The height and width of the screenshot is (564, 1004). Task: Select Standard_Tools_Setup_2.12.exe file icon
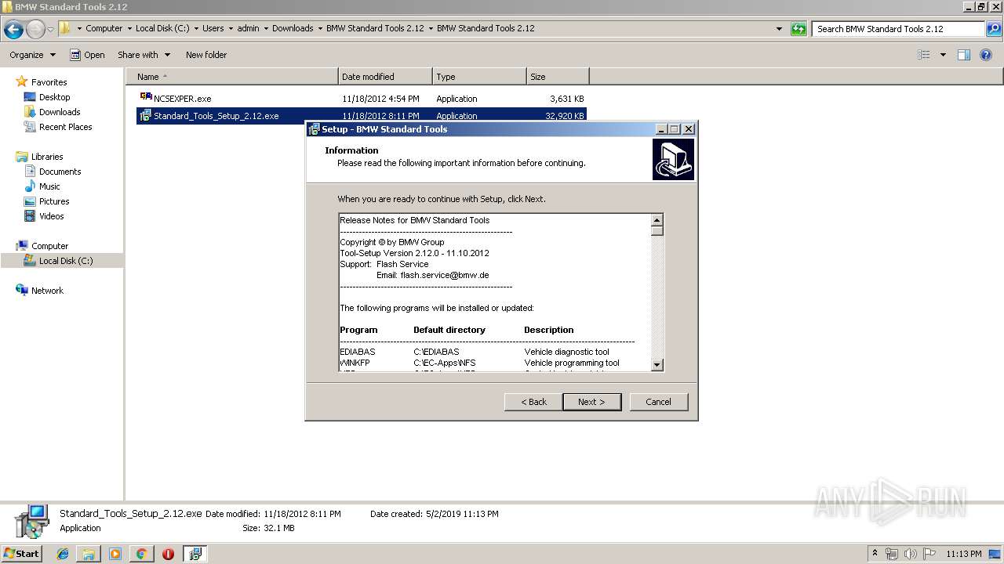click(x=145, y=116)
